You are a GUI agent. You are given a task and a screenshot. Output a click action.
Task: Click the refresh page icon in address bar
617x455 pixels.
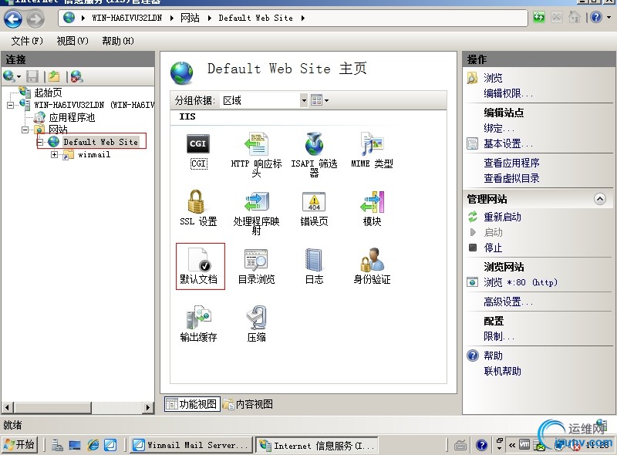[x=538, y=17]
